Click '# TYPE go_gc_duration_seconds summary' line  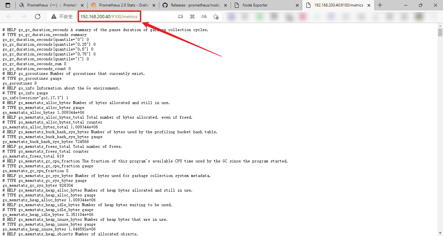44,35
